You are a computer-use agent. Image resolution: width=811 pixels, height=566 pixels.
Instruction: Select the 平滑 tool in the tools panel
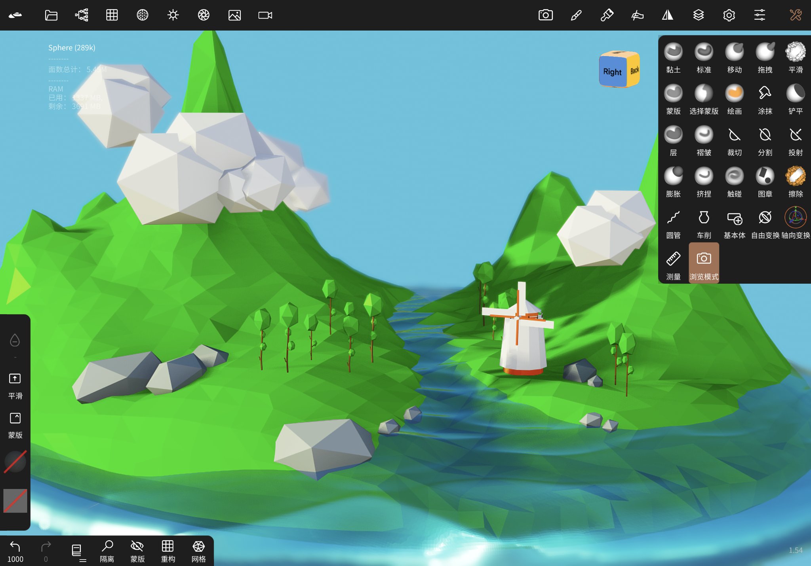[795, 58]
